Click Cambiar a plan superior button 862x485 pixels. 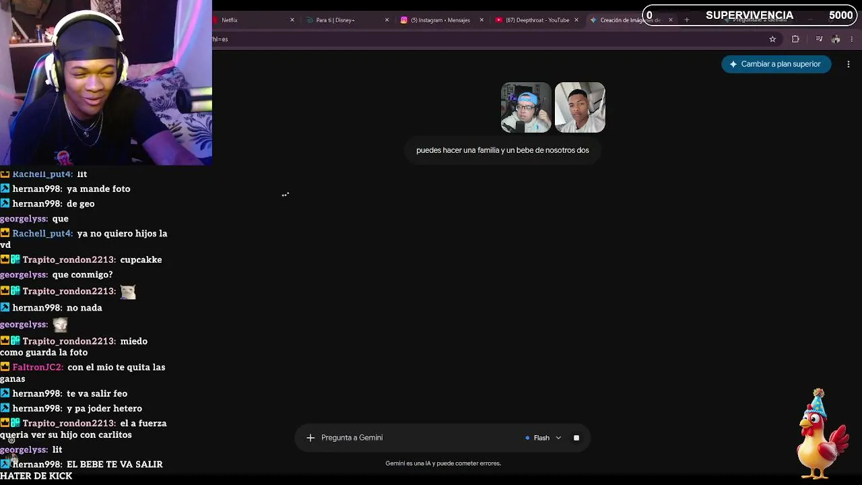tap(776, 64)
